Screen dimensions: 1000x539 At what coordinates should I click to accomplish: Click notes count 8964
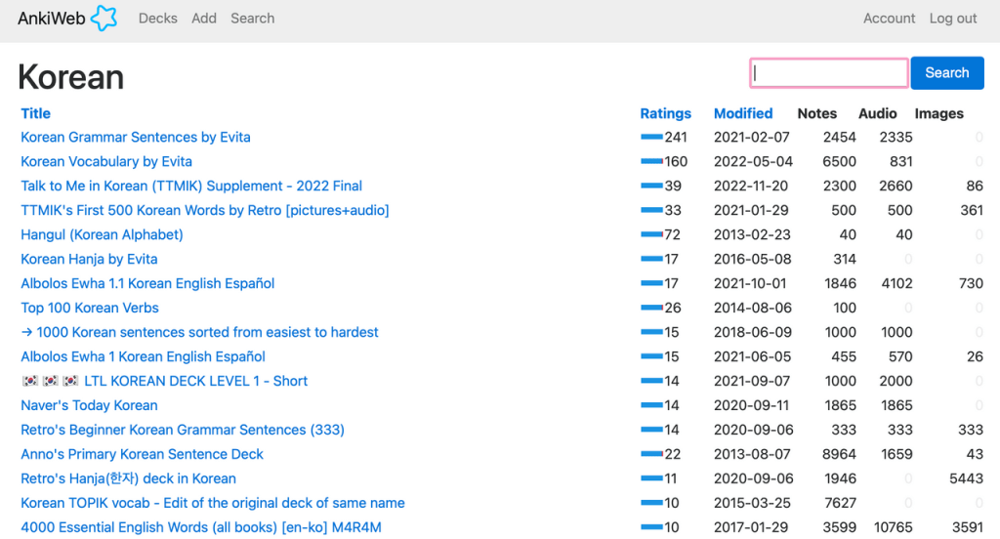tap(839, 454)
